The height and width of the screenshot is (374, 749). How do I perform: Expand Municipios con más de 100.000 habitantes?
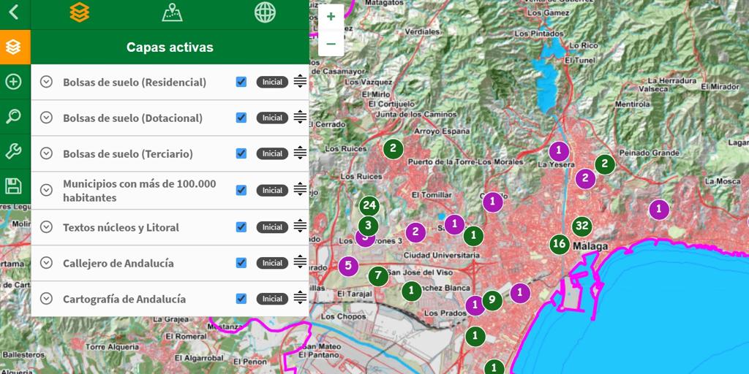point(47,190)
